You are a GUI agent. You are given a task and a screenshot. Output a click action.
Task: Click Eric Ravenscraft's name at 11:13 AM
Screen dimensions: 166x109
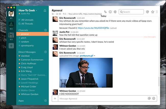point(67,39)
